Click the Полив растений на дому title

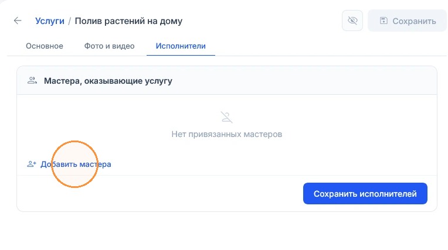(x=128, y=21)
